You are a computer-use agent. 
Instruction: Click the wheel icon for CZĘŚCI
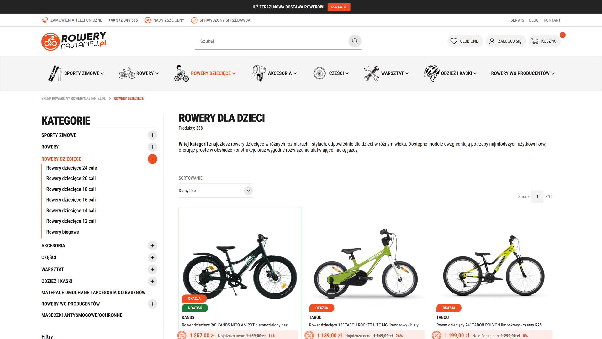pyautogui.click(x=319, y=73)
